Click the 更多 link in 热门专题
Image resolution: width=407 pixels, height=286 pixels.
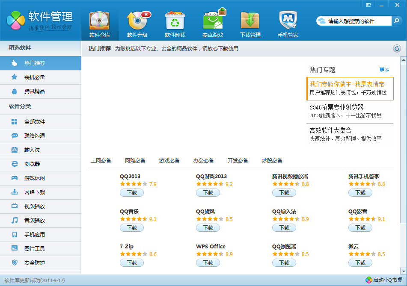click(x=384, y=70)
